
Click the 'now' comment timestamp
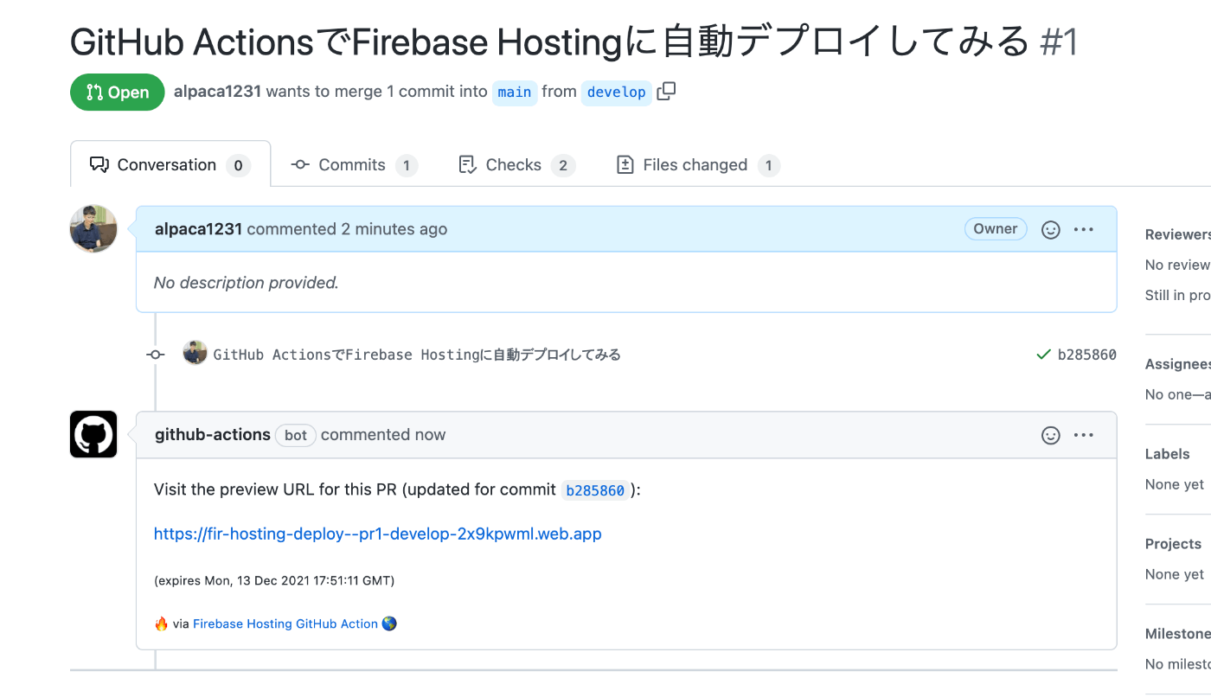[x=429, y=435]
